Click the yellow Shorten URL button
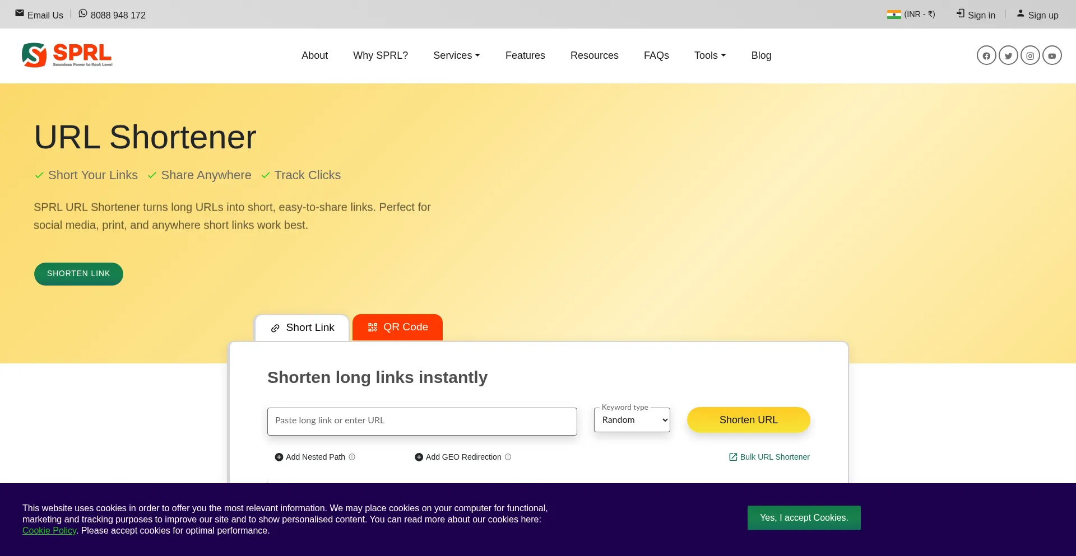This screenshot has height=556, width=1076. coord(749,420)
